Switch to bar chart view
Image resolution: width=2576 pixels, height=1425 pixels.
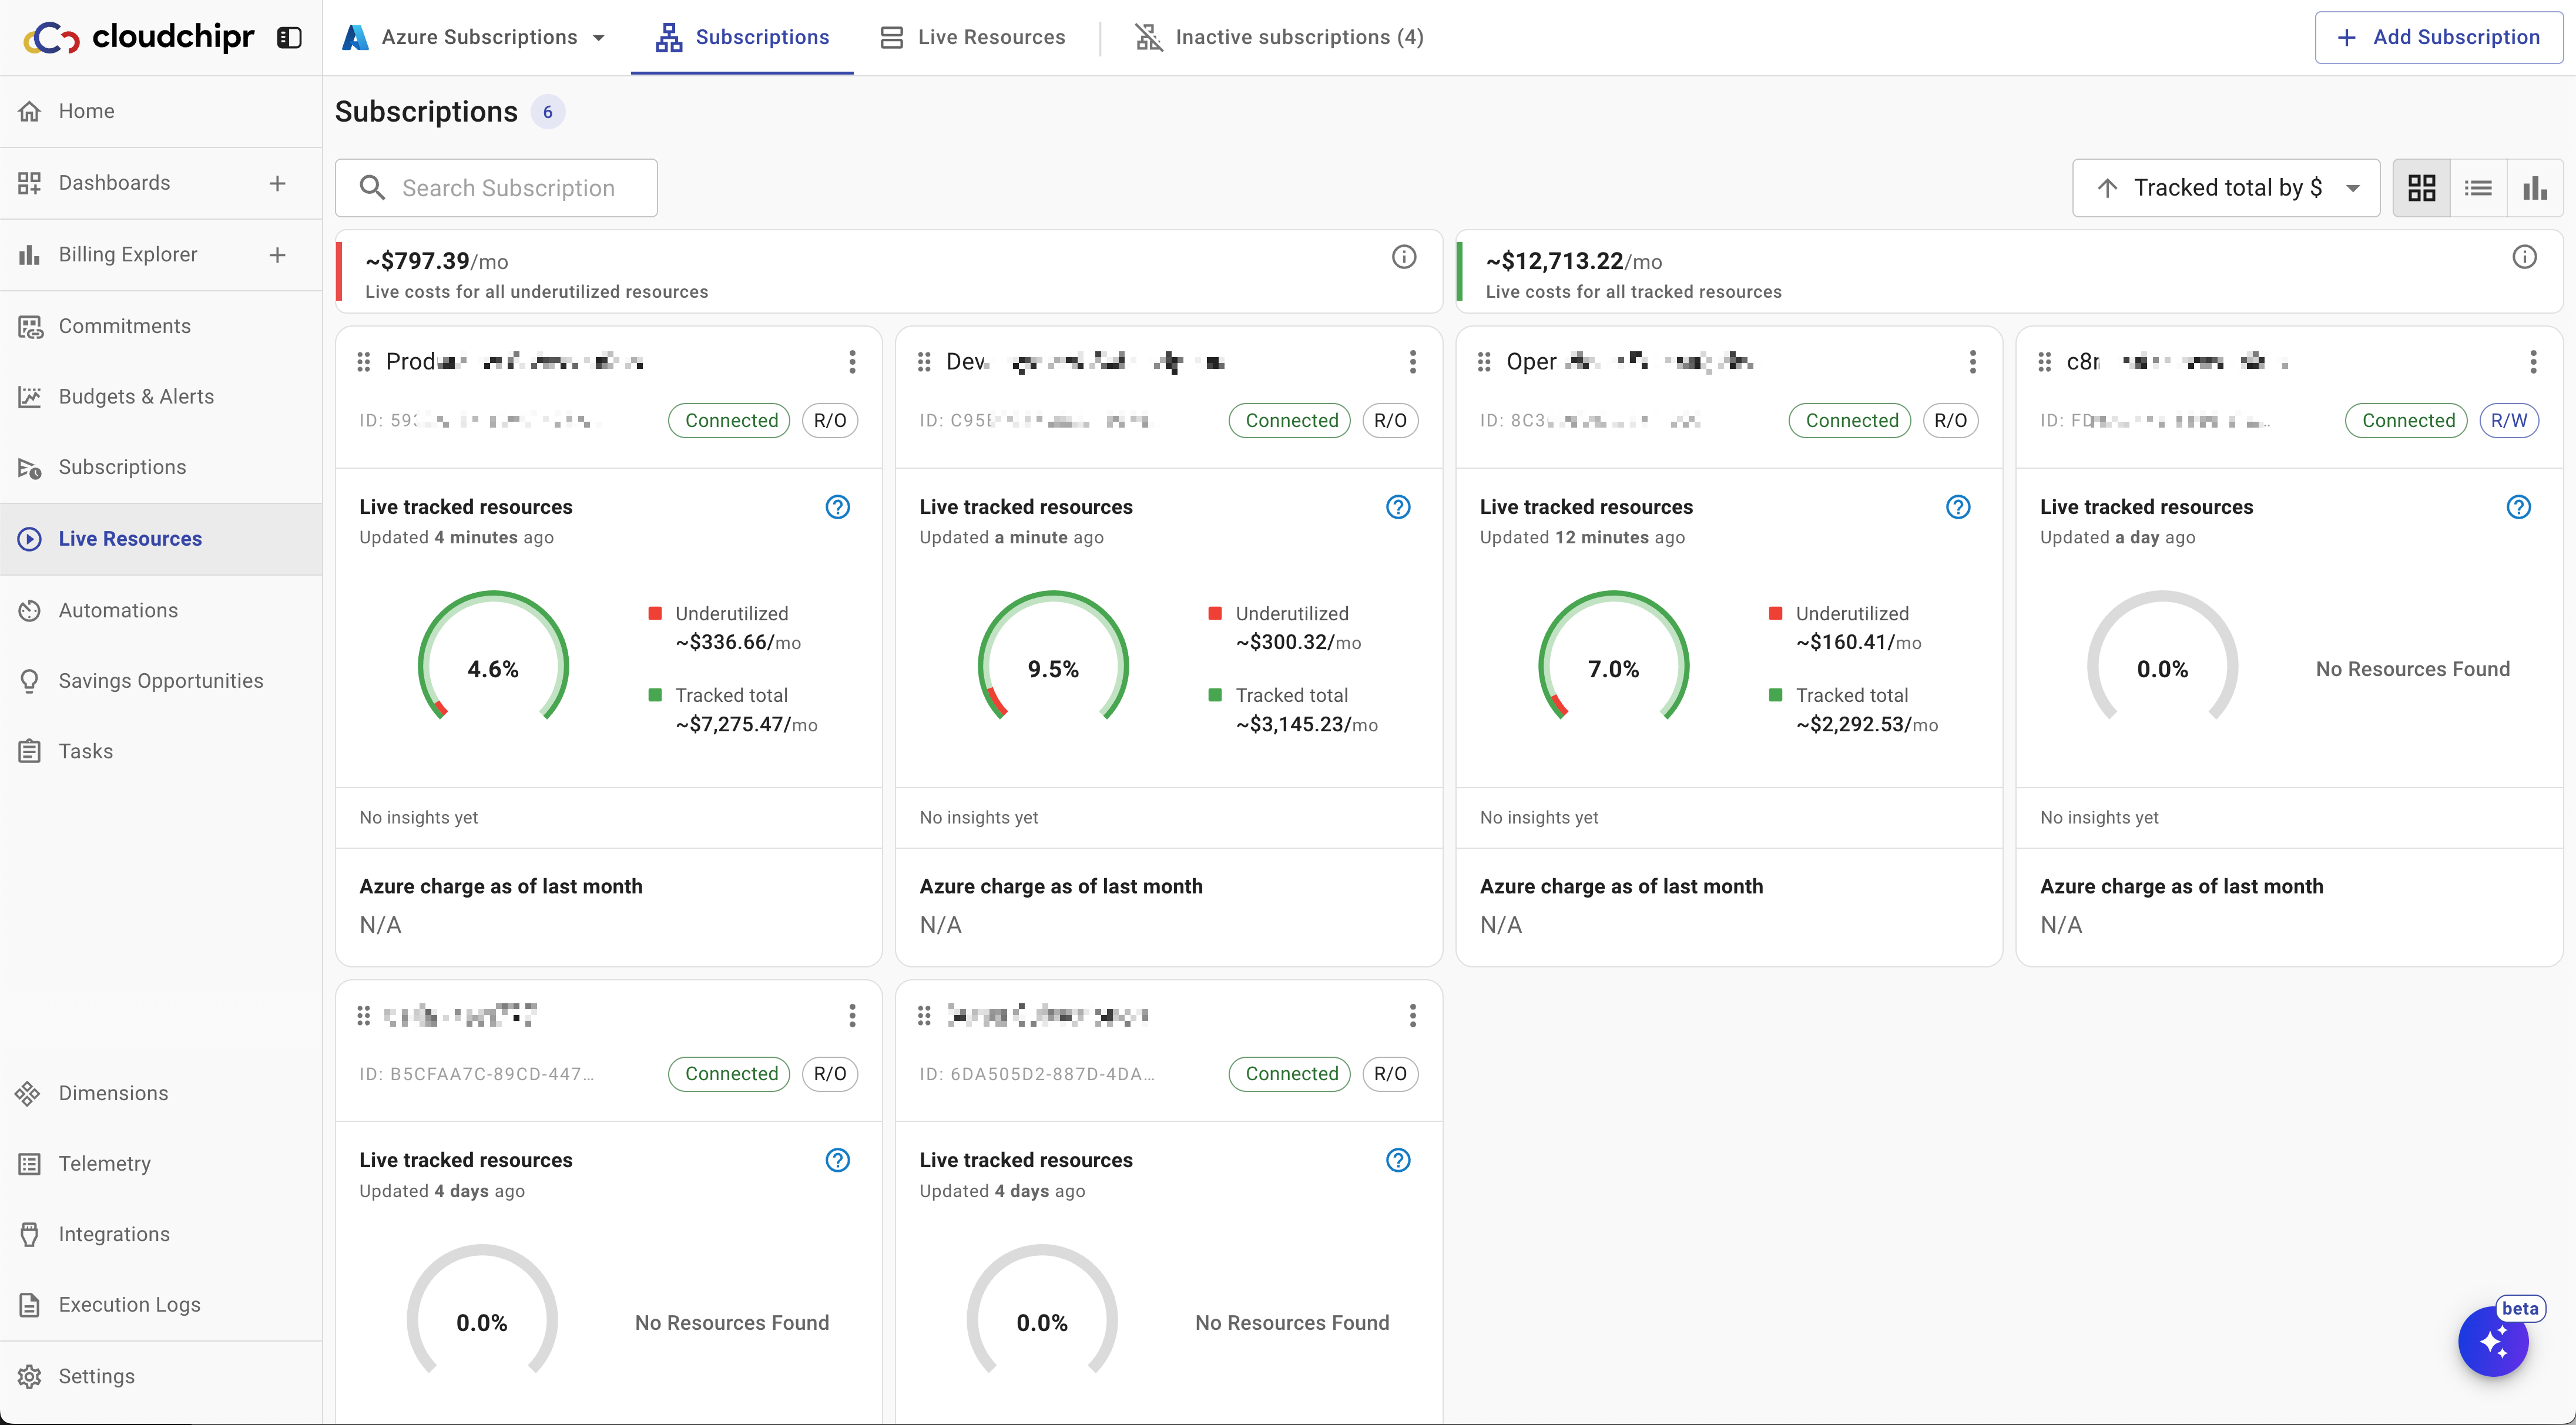(x=2534, y=188)
